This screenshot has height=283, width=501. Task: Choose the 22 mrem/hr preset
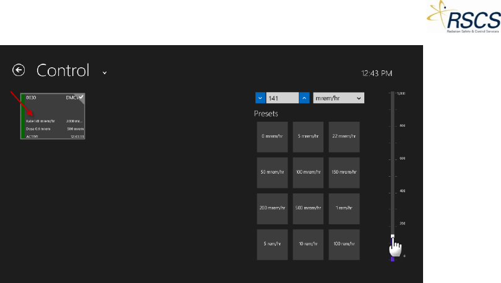tap(344, 137)
